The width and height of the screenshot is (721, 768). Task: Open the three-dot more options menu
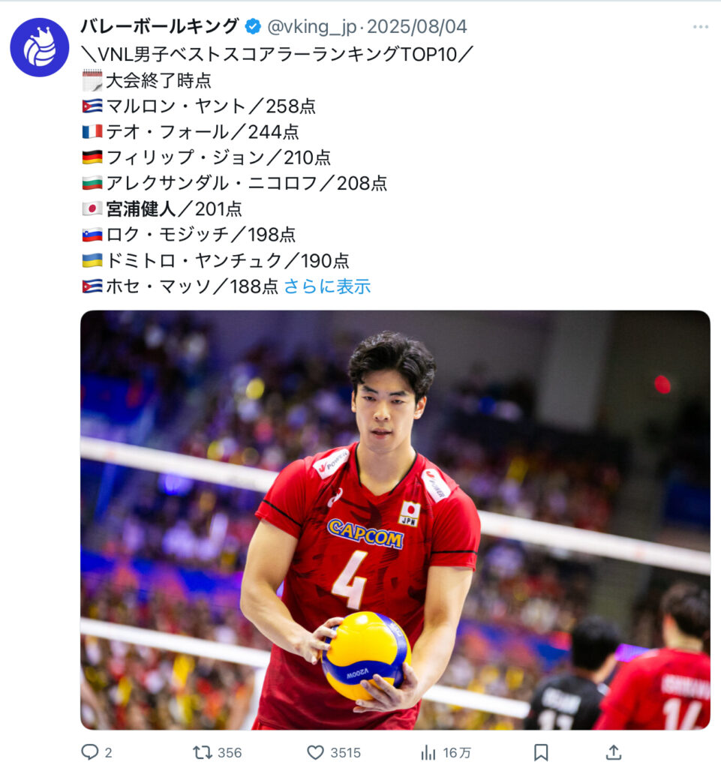(x=701, y=26)
